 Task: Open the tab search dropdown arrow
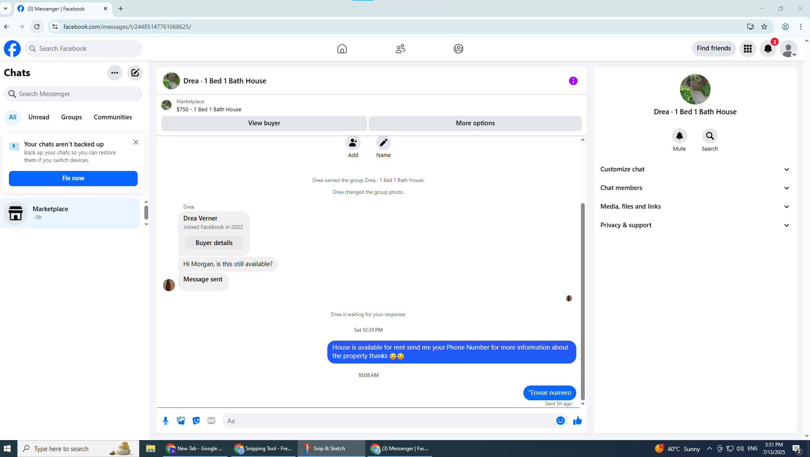pyautogui.click(x=6, y=8)
